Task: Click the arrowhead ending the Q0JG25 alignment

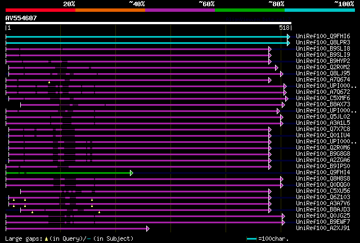Action: point(283,217)
